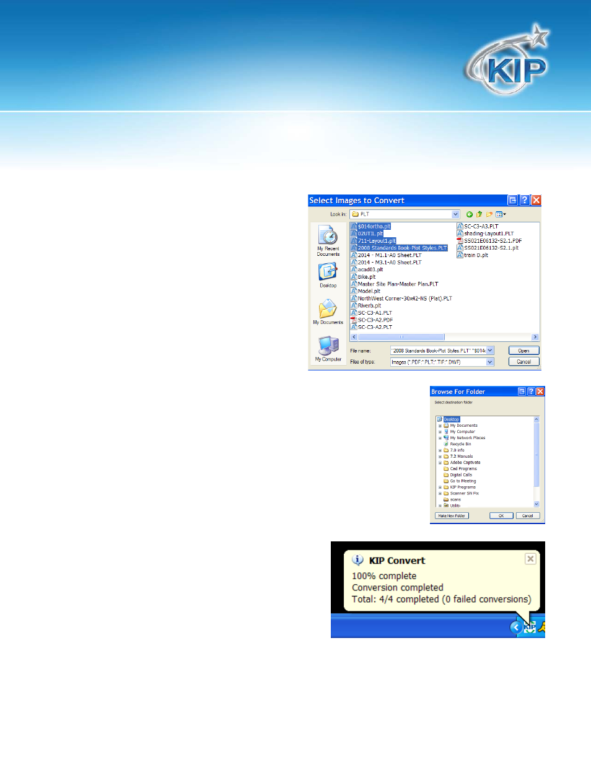Expand hidden tray icons arrow

(515, 627)
